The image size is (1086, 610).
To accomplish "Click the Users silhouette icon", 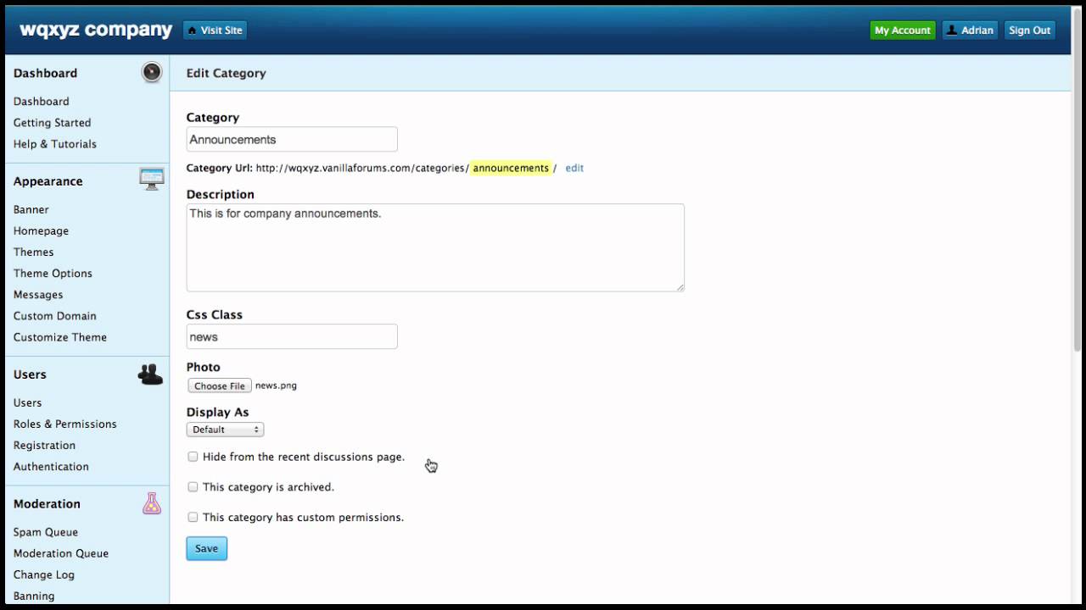I will click(x=151, y=374).
